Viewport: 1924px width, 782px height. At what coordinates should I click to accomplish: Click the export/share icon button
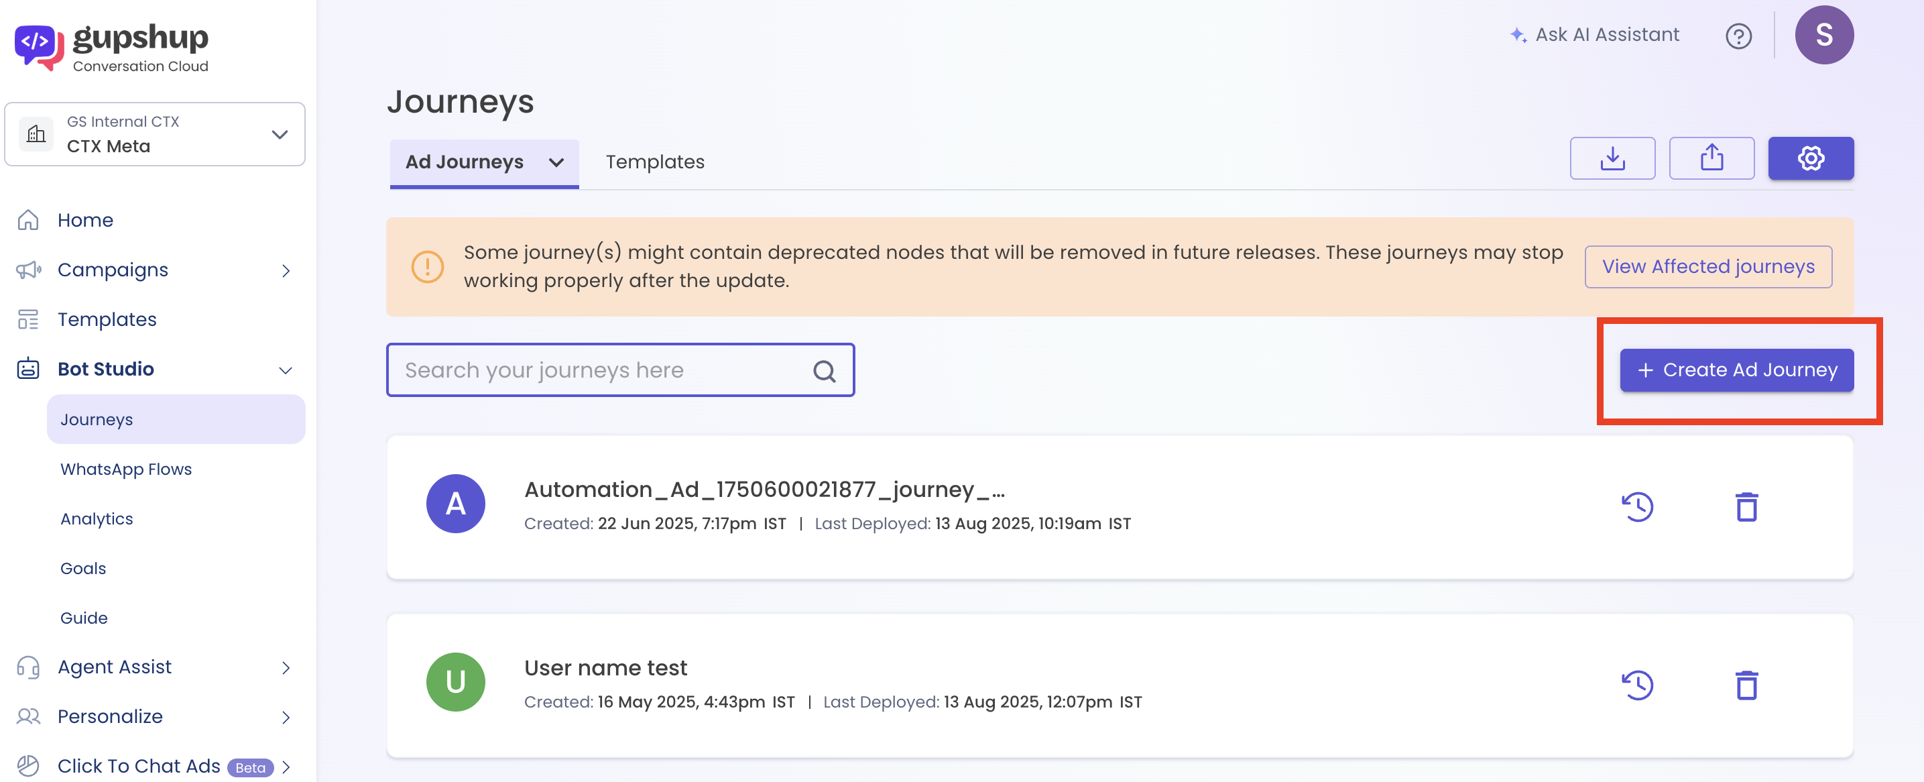pos(1711,158)
